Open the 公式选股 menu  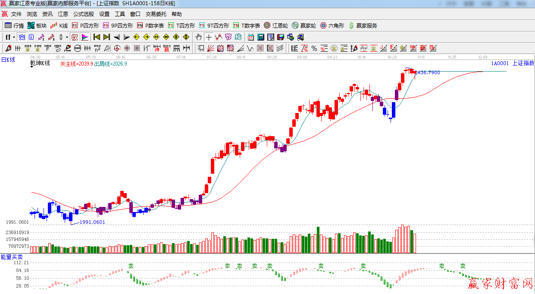tap(84, 14)
